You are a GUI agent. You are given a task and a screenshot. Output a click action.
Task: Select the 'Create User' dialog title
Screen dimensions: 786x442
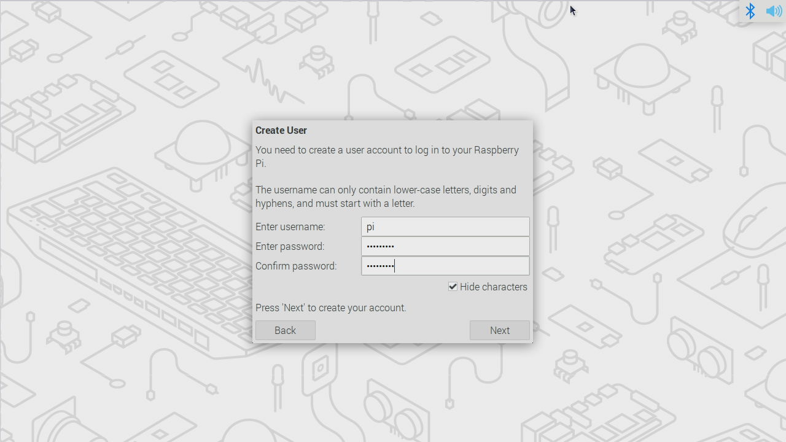click(281, 130)
